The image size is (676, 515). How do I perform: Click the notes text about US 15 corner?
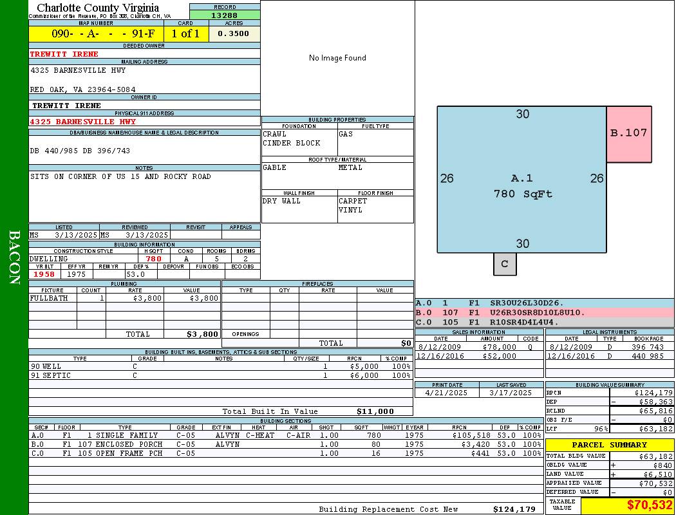pyautogui.click(x=120, y=176)
